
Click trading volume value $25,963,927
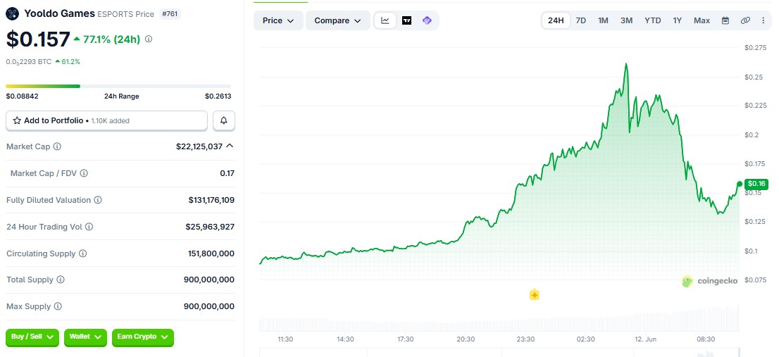pos(210,227)
